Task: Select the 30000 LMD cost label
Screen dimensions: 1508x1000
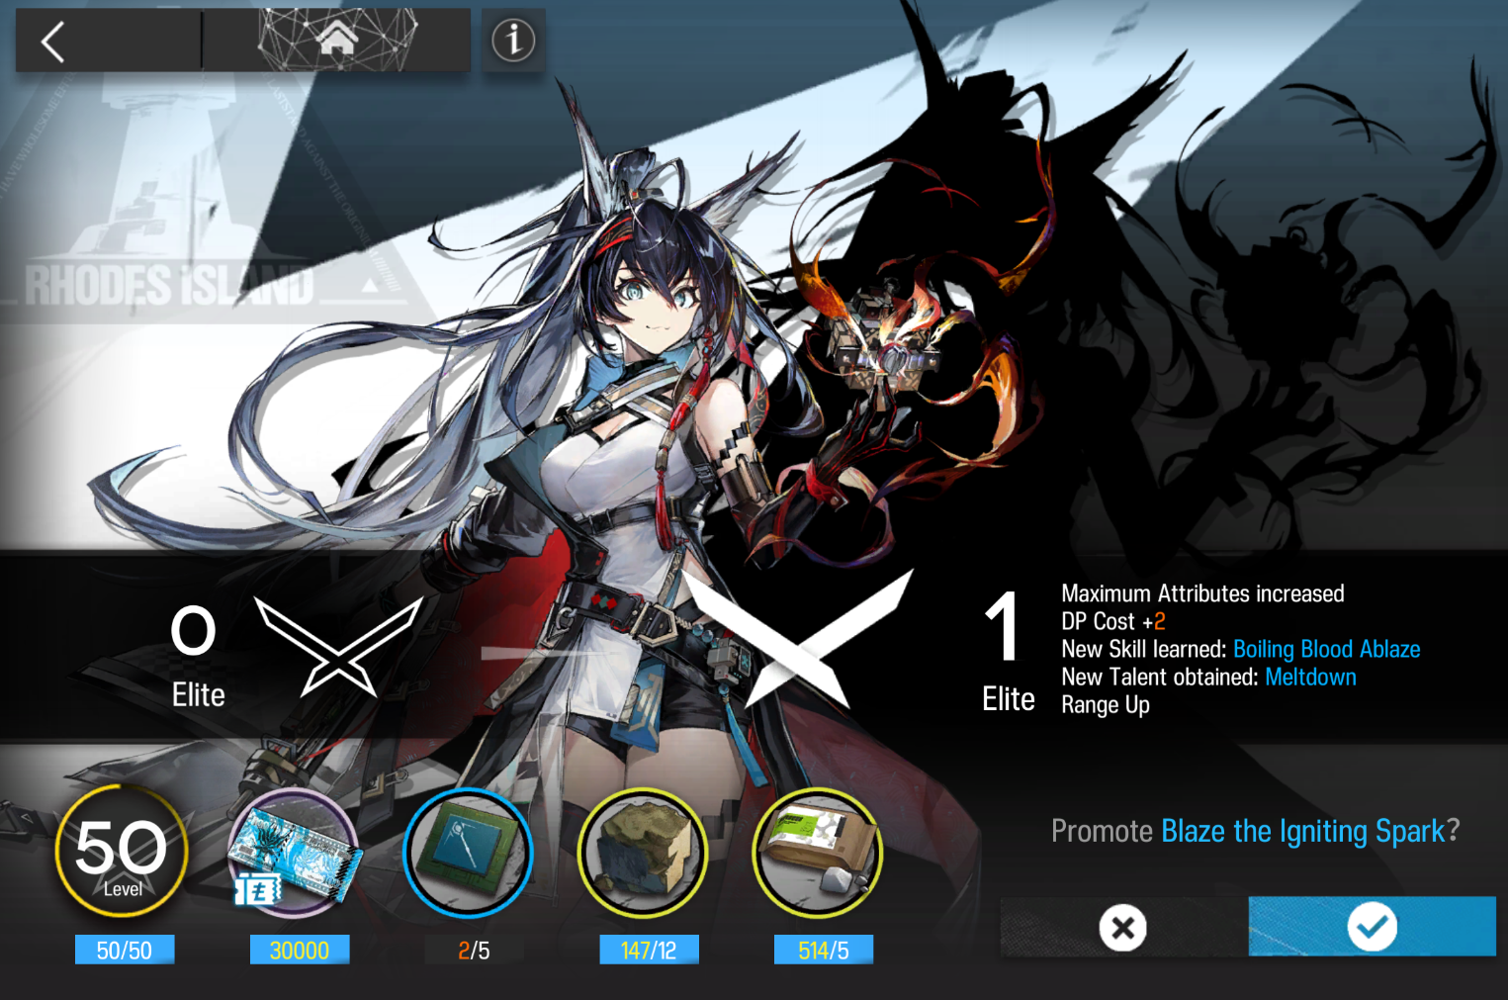Action: [300, 950]
